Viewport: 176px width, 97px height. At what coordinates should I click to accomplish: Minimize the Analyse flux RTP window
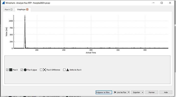154,3
